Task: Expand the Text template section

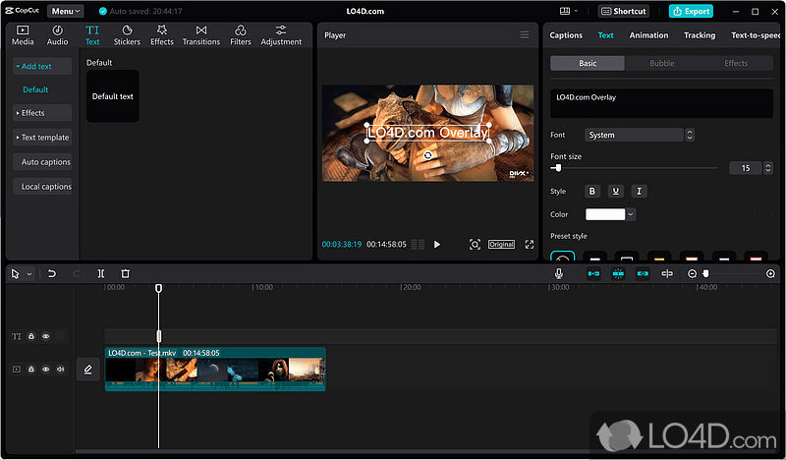Action: (x=42, y=138)
